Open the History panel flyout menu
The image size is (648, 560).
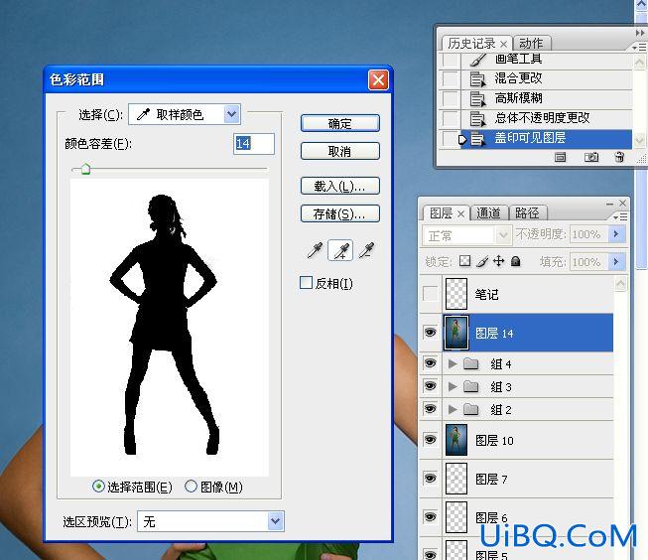tap(639, 47)
